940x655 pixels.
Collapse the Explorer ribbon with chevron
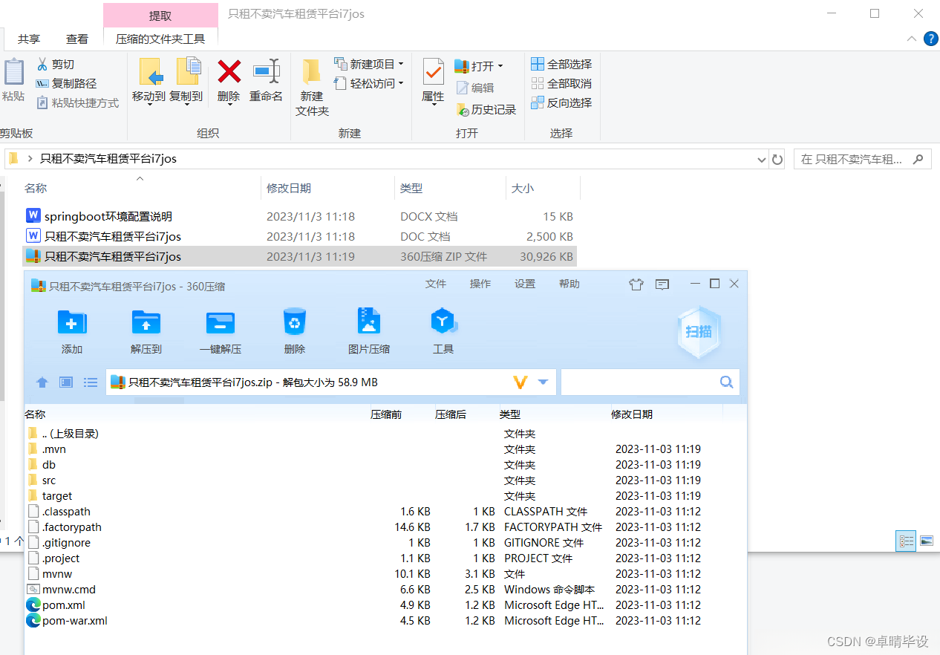(912, 39)
